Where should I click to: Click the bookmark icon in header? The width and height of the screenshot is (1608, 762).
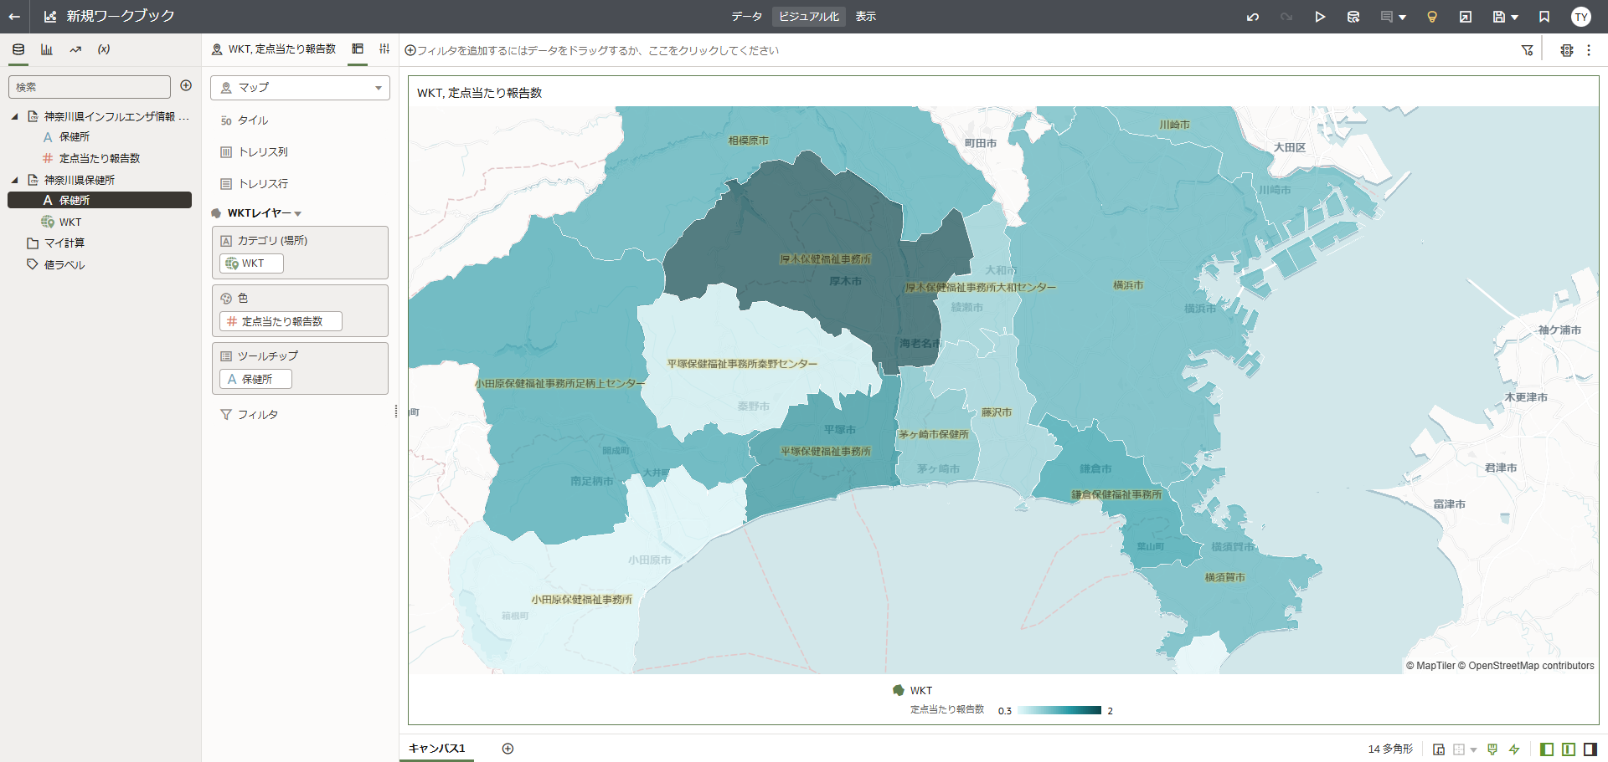pyautogui.click(x=1544, y=17)
